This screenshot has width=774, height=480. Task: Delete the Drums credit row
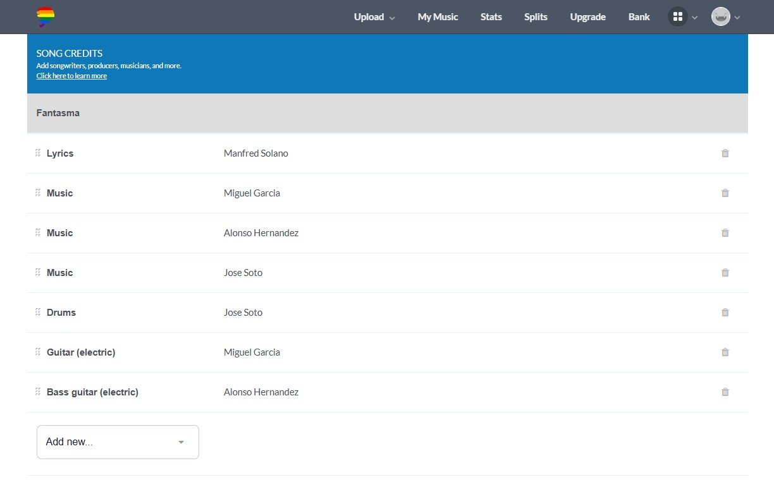[x=725, y=313]
